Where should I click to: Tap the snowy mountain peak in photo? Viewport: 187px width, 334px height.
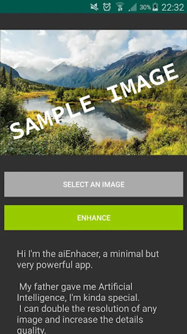pos(136,54)
